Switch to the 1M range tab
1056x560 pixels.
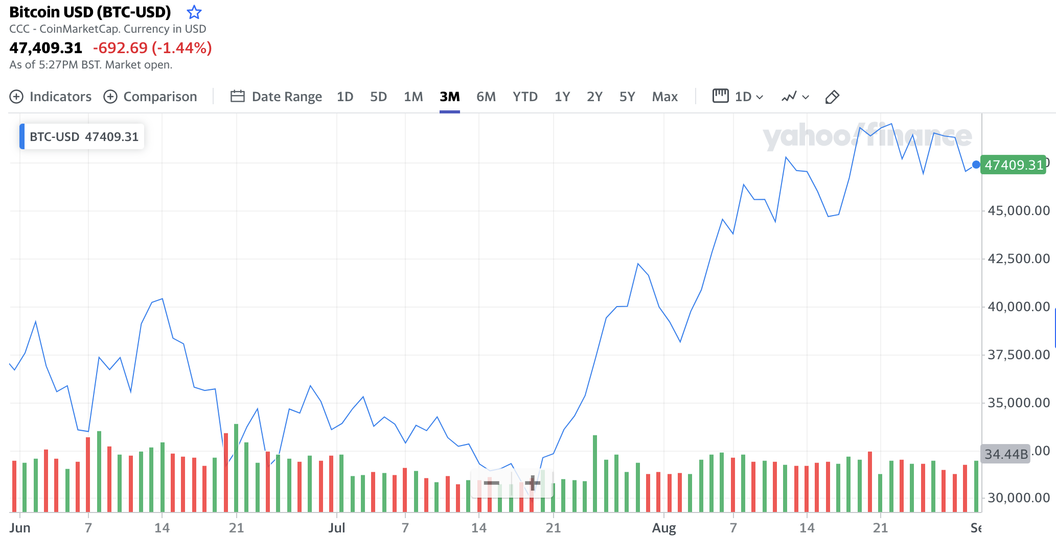pyautogui.click(x=413, y=97)
